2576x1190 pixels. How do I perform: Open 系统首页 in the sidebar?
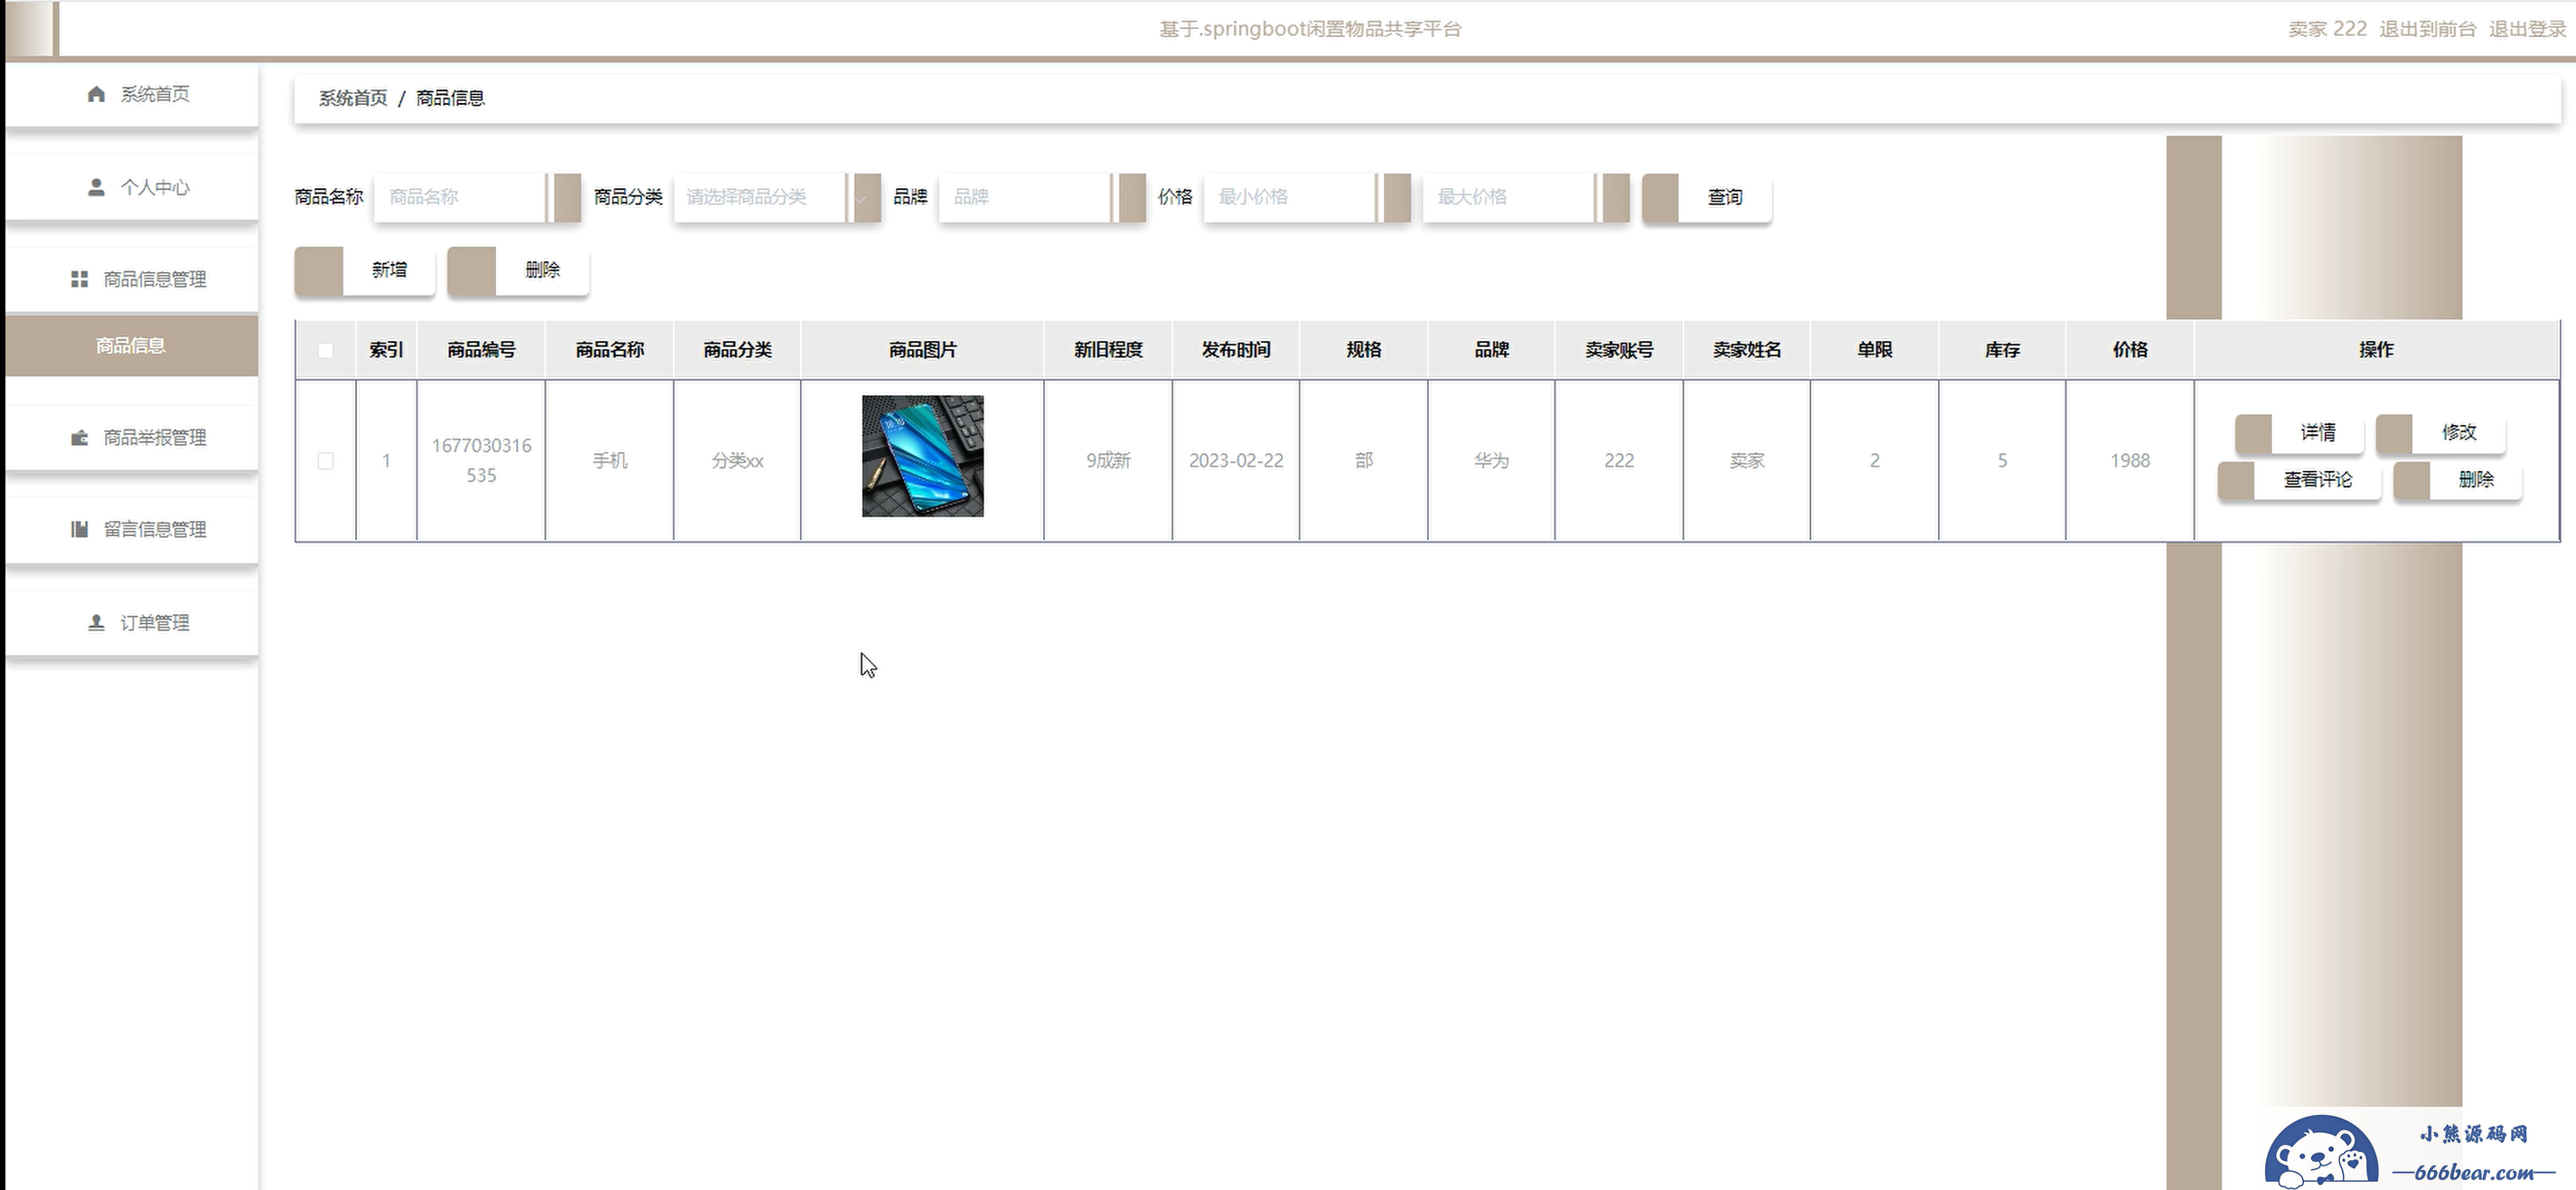click(131, 94)
